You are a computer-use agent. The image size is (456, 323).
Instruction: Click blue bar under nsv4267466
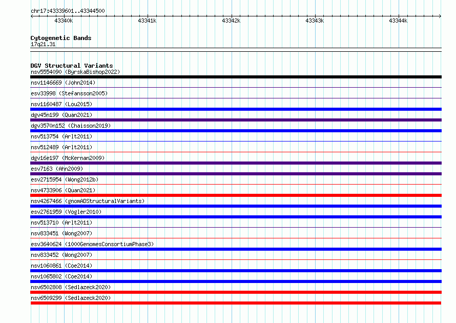pos(236,206)
